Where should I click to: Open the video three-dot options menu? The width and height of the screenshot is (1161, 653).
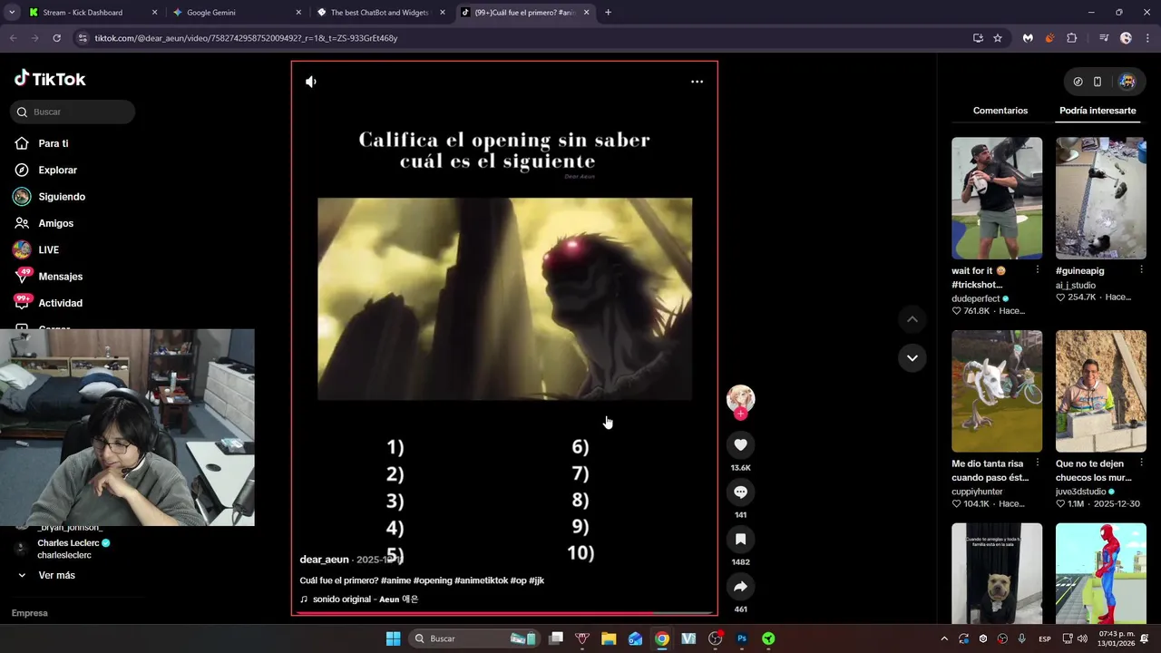697,82
